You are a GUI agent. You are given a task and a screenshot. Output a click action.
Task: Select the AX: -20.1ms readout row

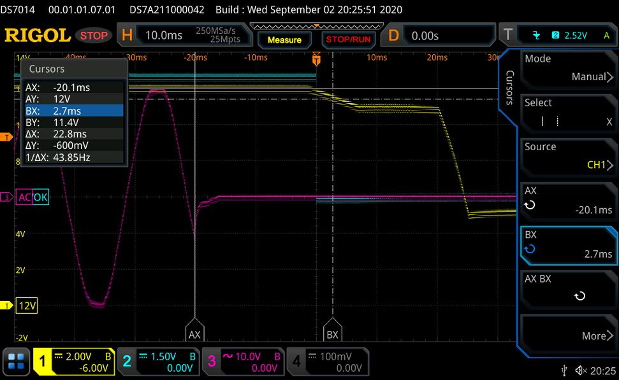pyautogui.click(x=74, y=87)
